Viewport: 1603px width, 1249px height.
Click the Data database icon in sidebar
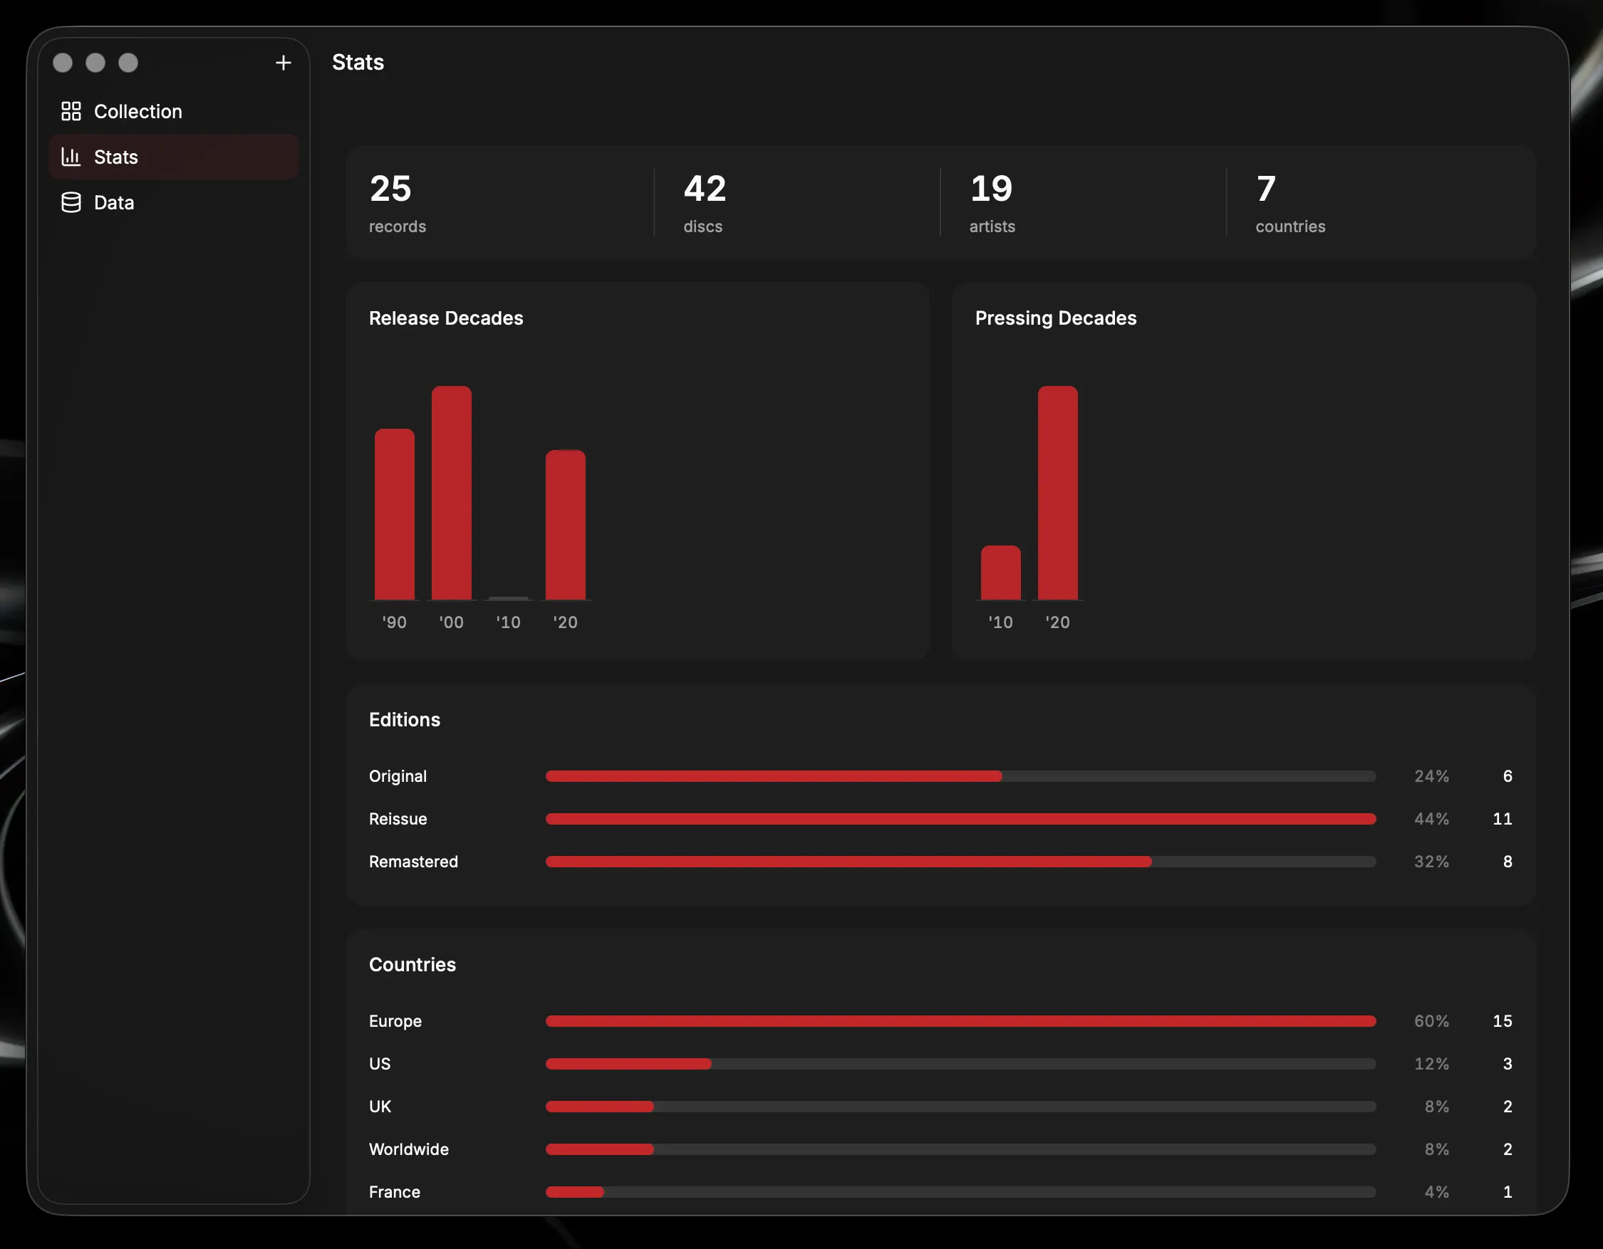coord(71,202)
